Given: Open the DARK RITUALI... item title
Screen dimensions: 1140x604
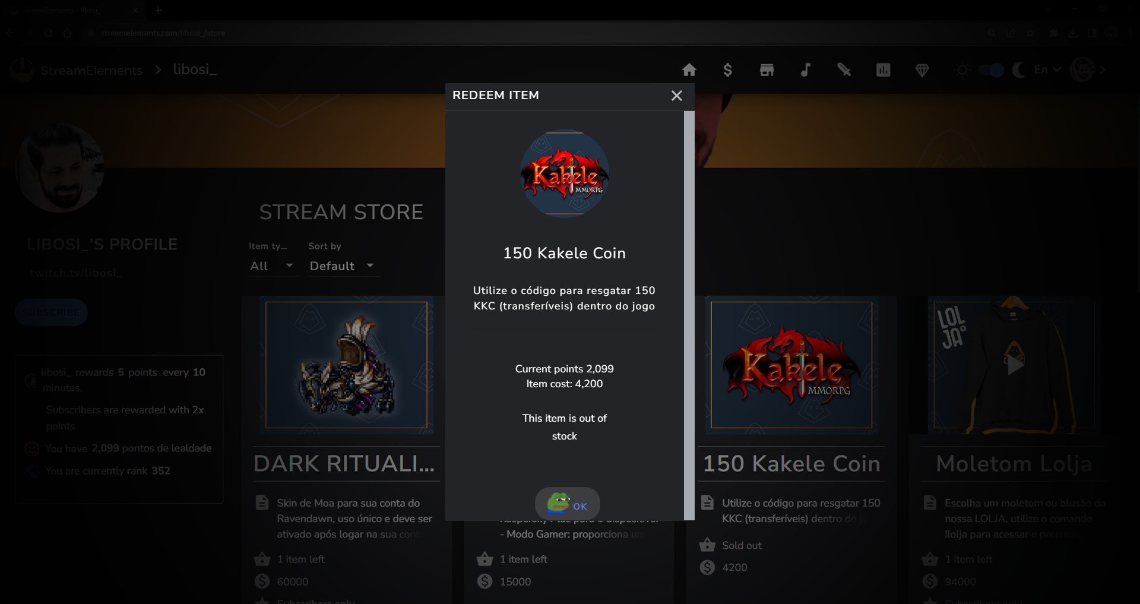Looking at the screenshot, I should coord(344,464).
